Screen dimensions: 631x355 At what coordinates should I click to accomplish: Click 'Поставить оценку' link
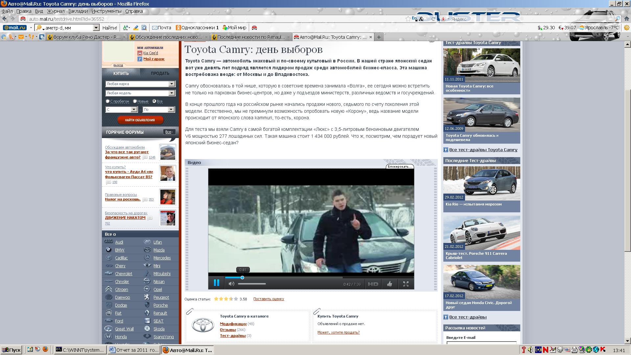pos(269,299)
